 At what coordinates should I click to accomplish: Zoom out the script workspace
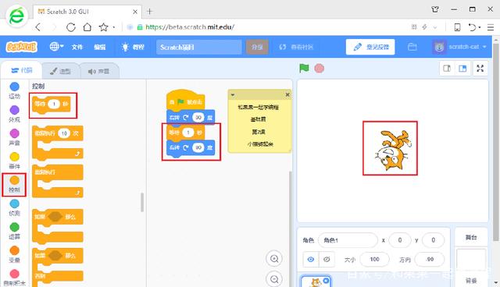pos(274,279)
